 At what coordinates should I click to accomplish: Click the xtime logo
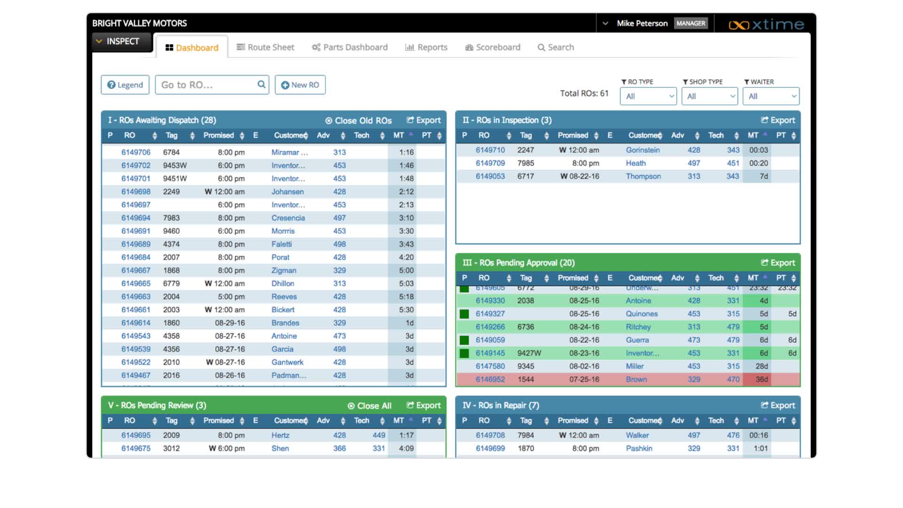[766, 24]
